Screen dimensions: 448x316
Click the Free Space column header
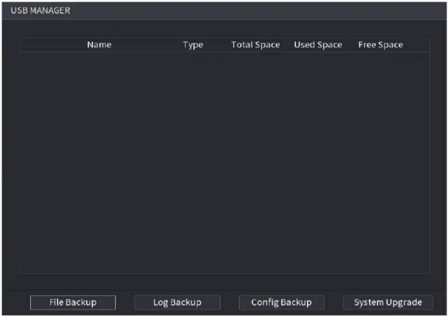pyautogui.click(x=380, y=45)
